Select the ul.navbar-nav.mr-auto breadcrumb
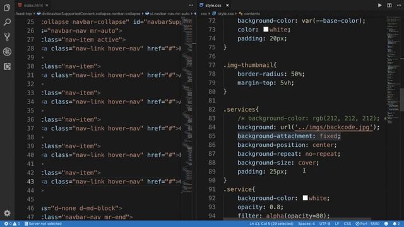The width and height of the screenshot is (404, 227). coord(167,14)
